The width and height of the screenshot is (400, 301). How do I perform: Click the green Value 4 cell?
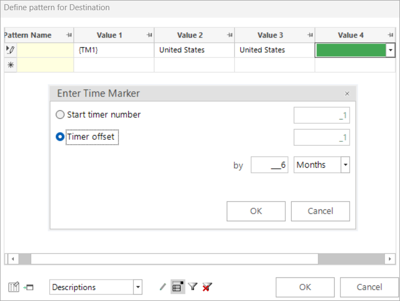[x=351, y=50]
